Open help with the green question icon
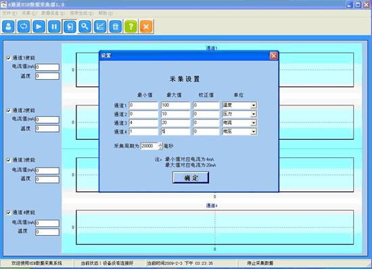Viewport: 372px width, 269px height. (x=131, y=26)
